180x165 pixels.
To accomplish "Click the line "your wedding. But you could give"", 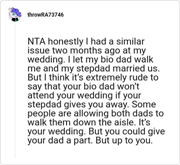I will tap(96, 131).
